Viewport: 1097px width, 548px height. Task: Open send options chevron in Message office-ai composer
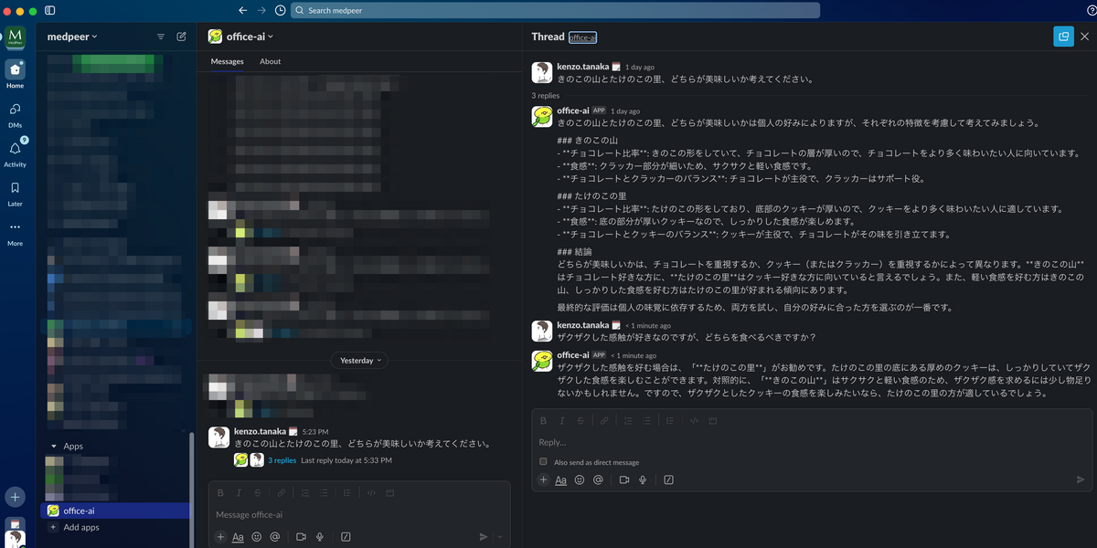(499, 537)
